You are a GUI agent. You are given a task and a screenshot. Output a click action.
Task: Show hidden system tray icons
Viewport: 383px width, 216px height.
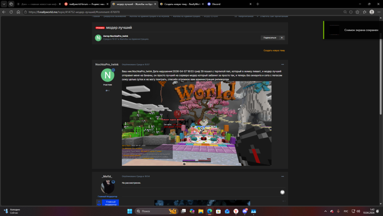325,211
